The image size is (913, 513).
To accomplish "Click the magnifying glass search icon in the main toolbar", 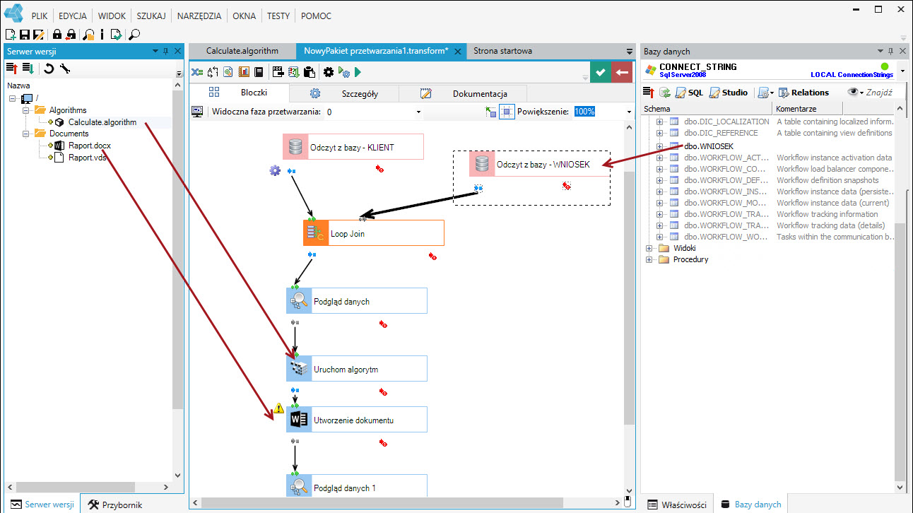I will click(x=134, y=34).
